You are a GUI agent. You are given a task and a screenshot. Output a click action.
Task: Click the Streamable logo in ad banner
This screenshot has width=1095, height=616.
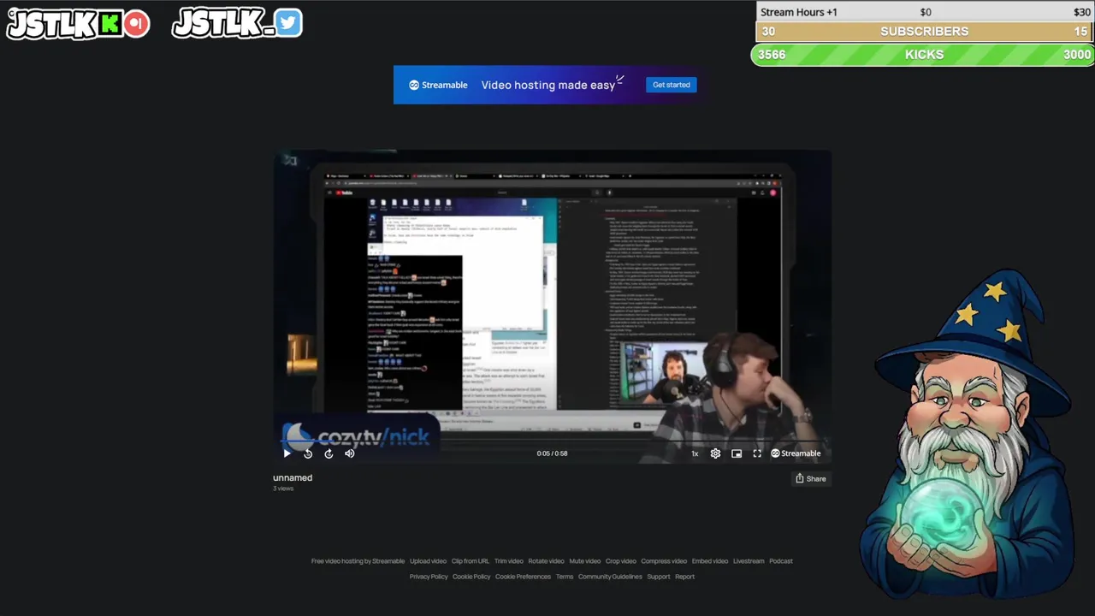[x=438, y=85]
